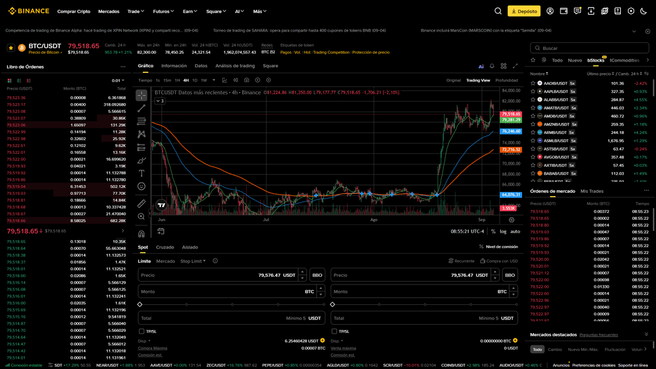The width and height of the screenshot is (656, 369).
Task: Select the ruler measure tool
Action: tap(142, 203)
